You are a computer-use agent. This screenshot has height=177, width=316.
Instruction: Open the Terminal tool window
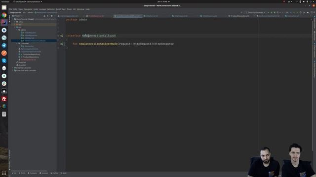(44, 173)
